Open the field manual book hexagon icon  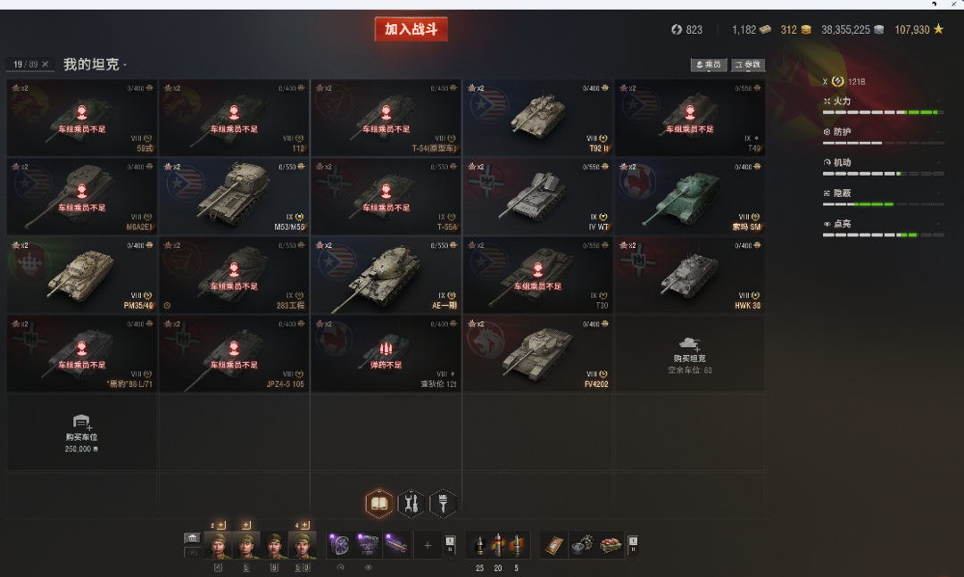(378, 504)
